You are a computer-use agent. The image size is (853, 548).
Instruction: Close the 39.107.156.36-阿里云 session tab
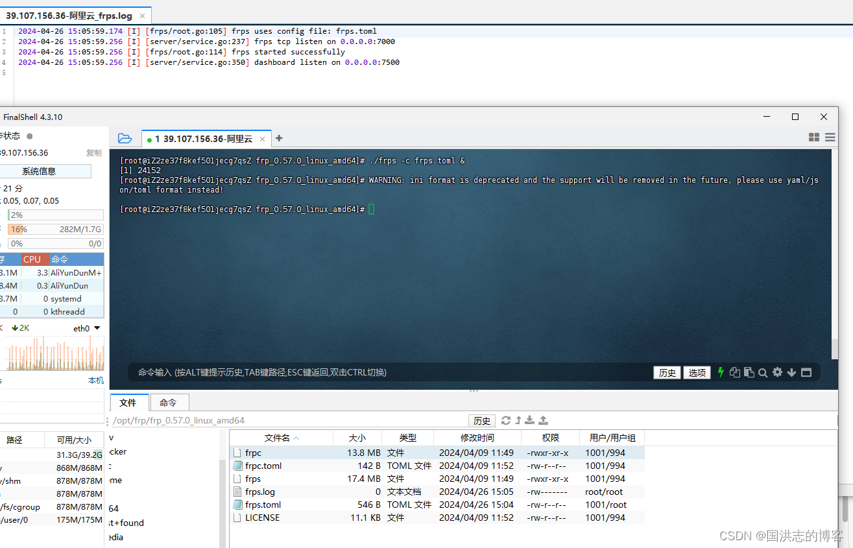263,139
